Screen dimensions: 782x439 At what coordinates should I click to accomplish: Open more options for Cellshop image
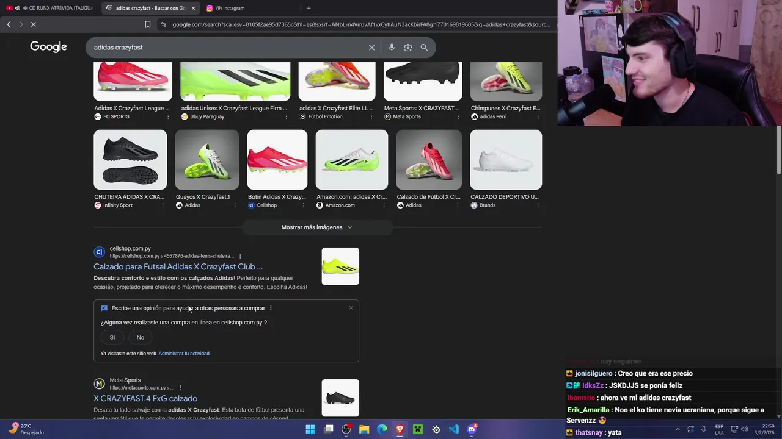(303, 205)
